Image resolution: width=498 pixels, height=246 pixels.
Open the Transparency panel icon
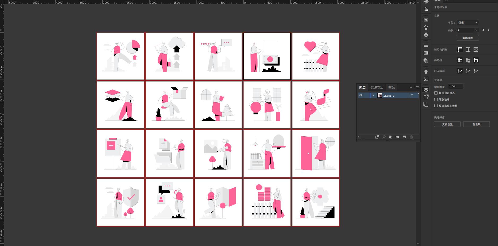click(426, 61)
